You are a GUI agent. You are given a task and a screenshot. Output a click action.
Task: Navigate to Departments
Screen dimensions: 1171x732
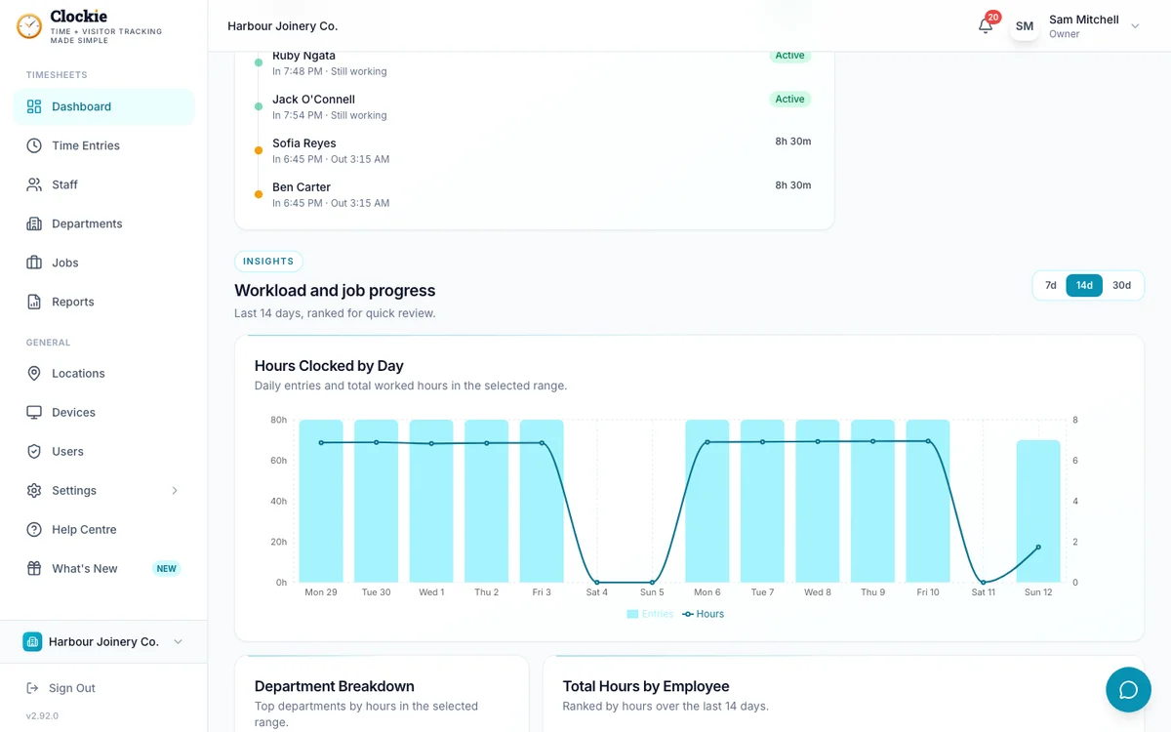(x=103, y=224)
